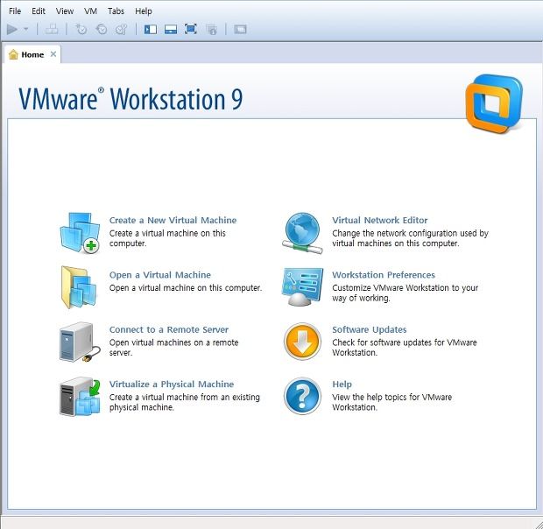Screen dimensions: 543x529
Task: Toggle the thumbnail bar view icon
Action: click(x=171, y=30)
